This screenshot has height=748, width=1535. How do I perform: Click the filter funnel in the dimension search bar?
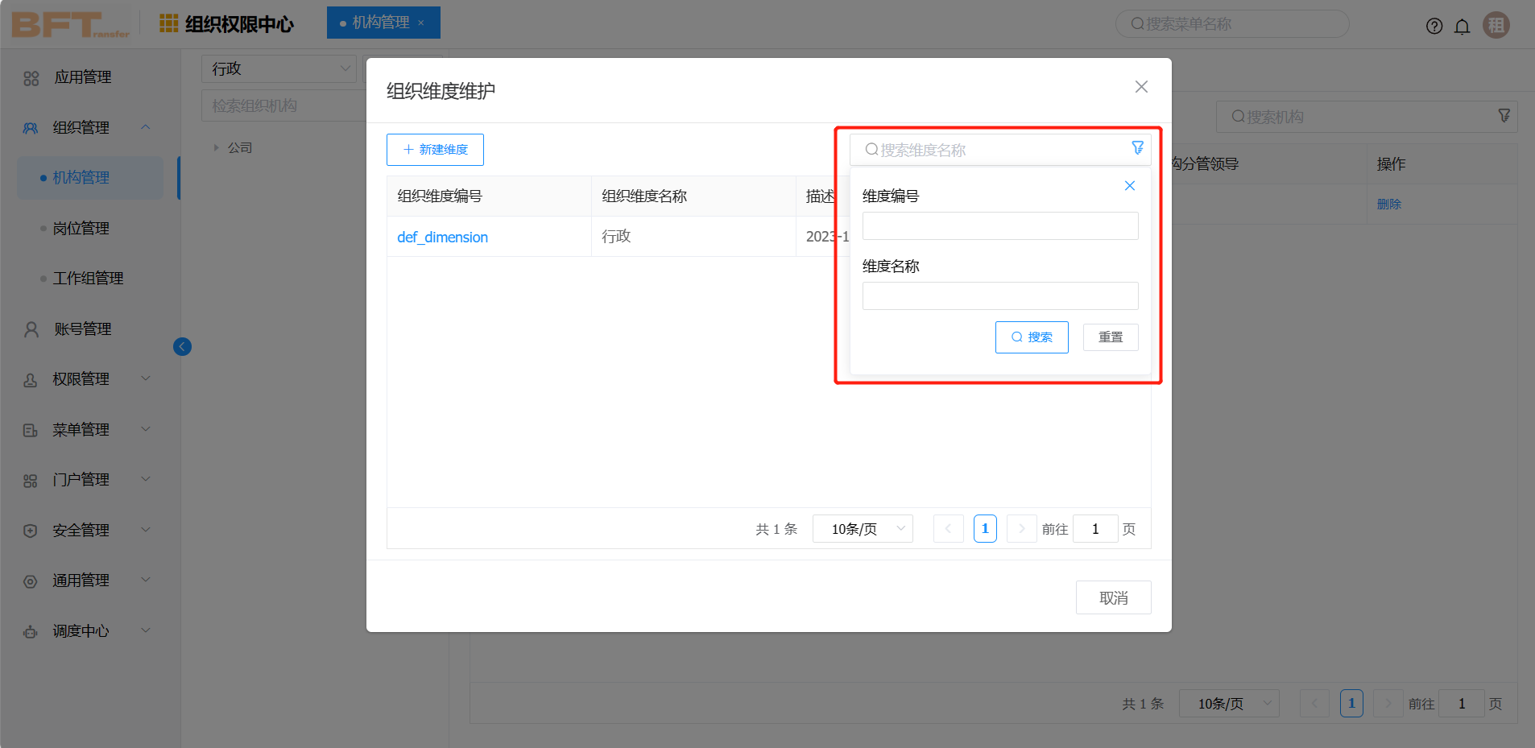coord(1137,148)
